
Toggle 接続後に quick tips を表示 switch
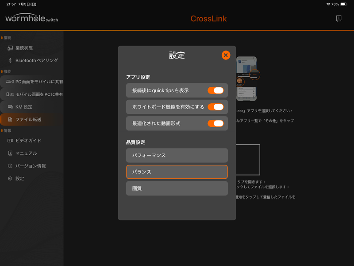[x=215, y=90]
